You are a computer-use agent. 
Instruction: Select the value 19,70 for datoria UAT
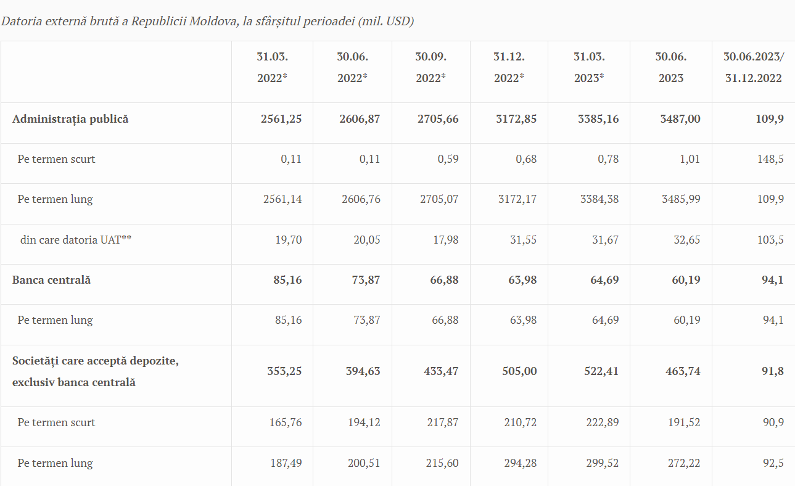point(289,240)
